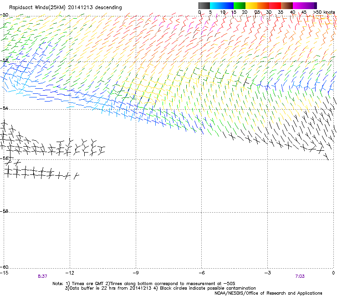The width and height of the screenshot is (337, 296).
Task: Click the cyan-blue 5-15 knots legend segment
Action: click(222, 5)
